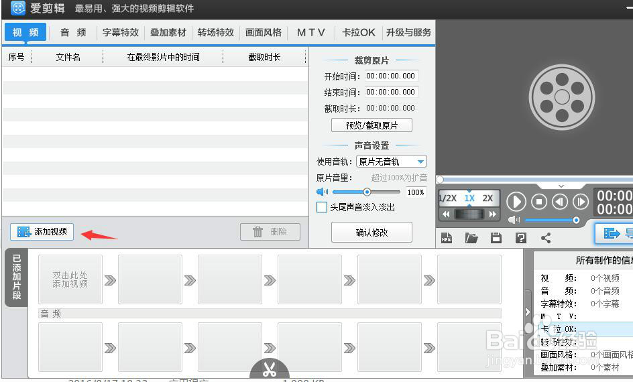Adjust the 原片音量 slider handle
633x382 pixels.
[x=367, y=192]
